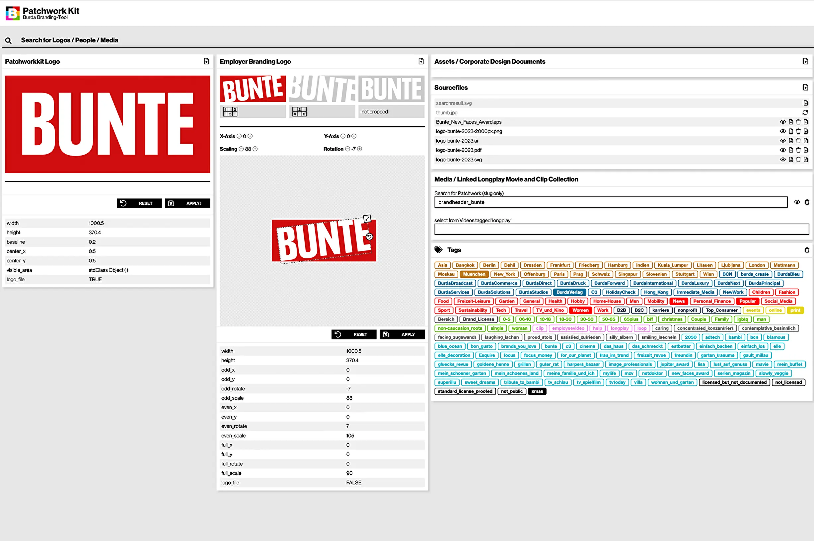Decrease Rotation using the minus button
This screenshot has height=541, width=814.
click(x=347, y=149)
